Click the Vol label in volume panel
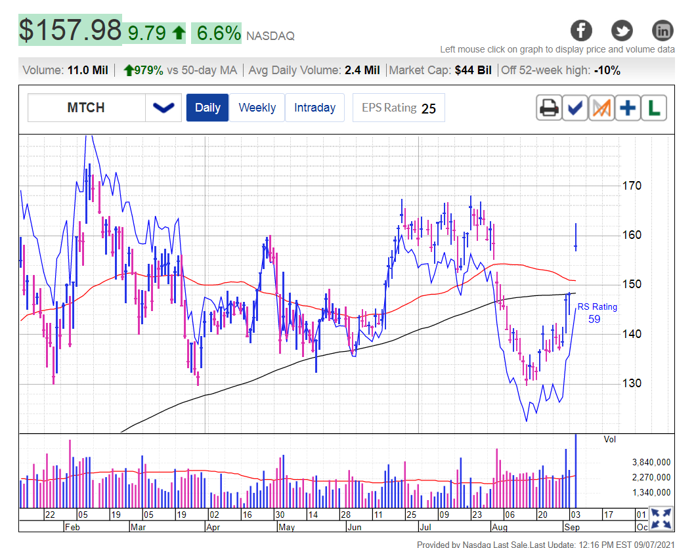The width and height of the screenshot is (696, 548). pos(609,439)
